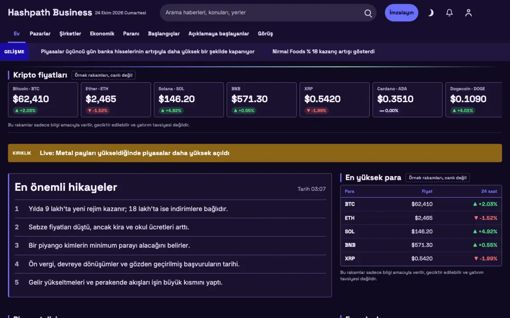Image resolution: width=510 pixels, height=318 pixels.
Task: Select the ETH row in table
Action: point(421,218)
